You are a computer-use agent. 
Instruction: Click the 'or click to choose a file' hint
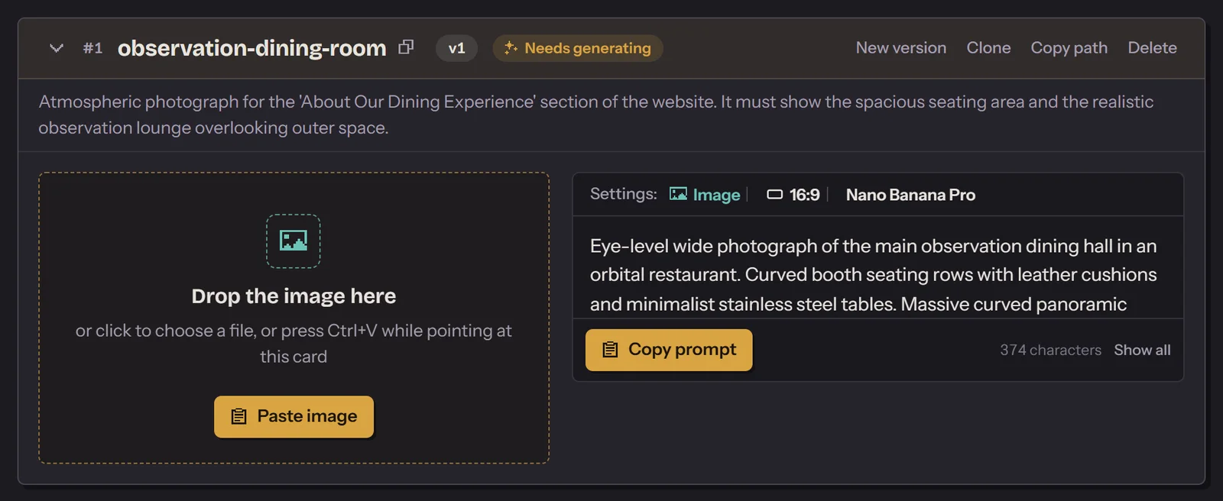coord(294,343)
